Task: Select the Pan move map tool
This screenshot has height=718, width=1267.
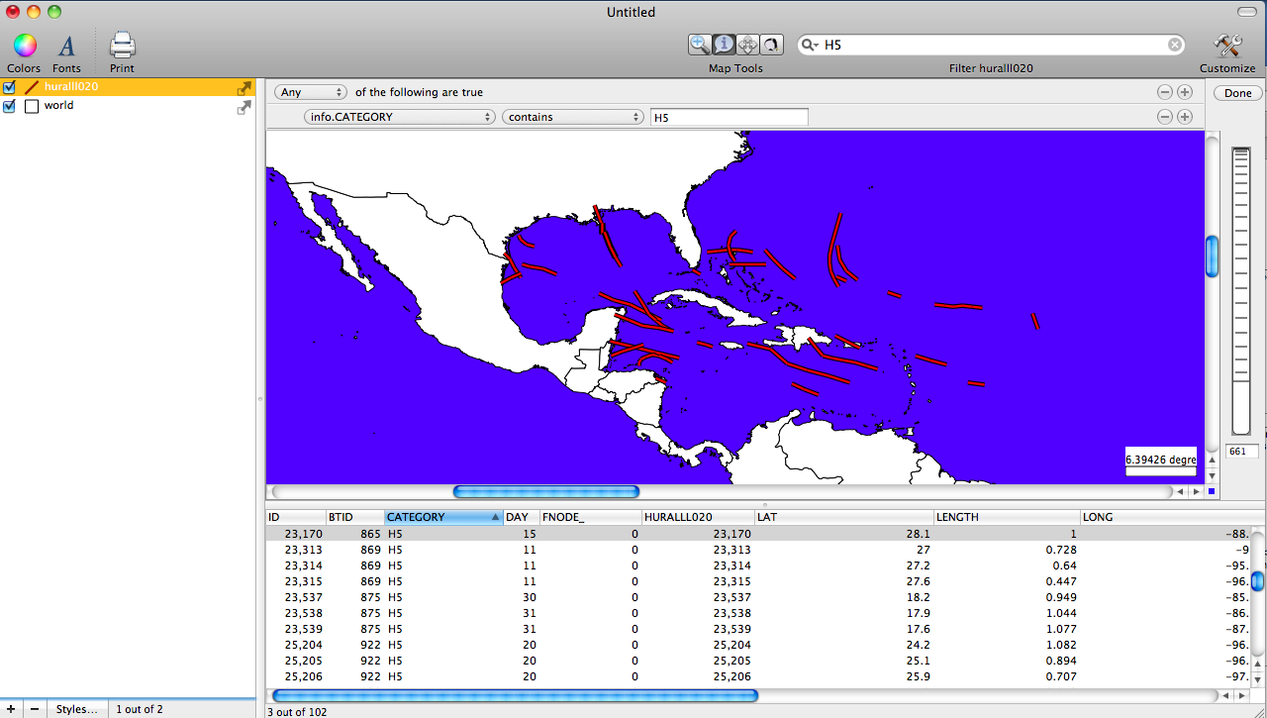Action: pos(747,45)
